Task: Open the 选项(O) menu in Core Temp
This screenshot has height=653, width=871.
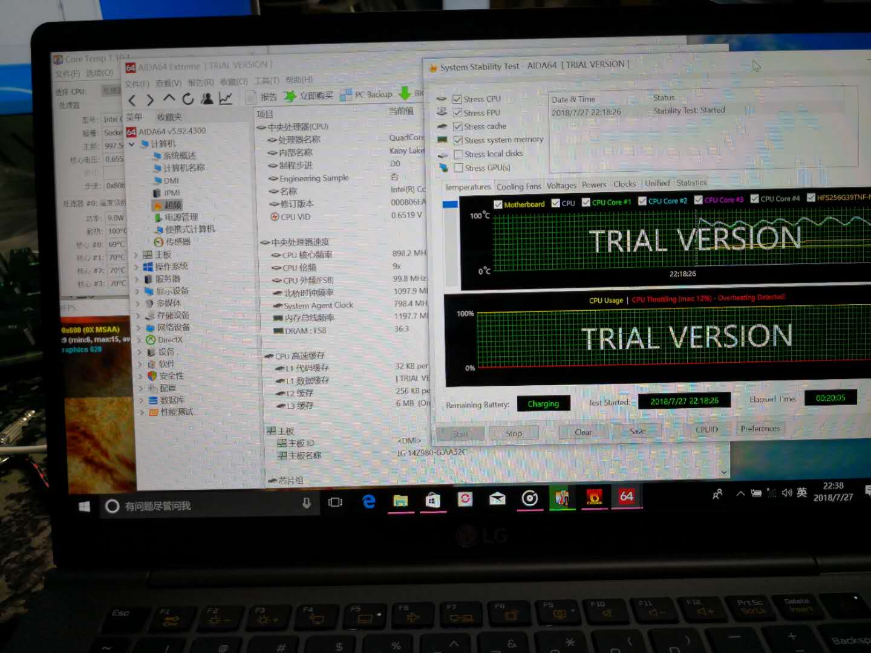Action: tap(99, 73)
